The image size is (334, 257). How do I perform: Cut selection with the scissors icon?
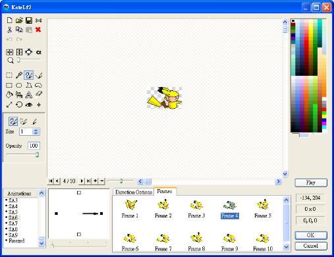(x=9, y=30)
